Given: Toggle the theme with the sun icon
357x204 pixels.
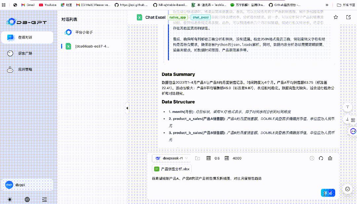Looking at the screenshot, I should pyautogui.click(x=10, y=199).
